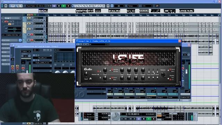
Task: Click the channel A Drive knob
Action: [x=105, y=70]
